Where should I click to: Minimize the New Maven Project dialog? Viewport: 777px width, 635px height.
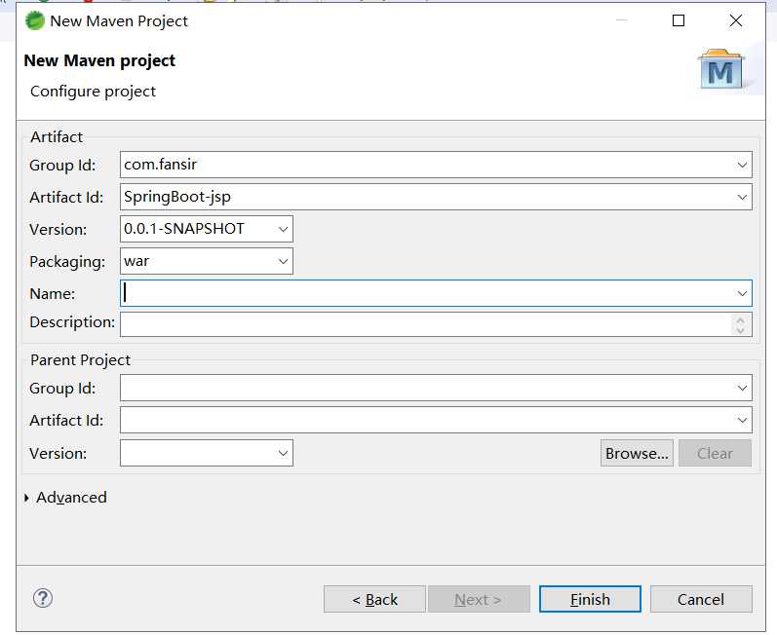pyautogui.click(x=621, y=20)
